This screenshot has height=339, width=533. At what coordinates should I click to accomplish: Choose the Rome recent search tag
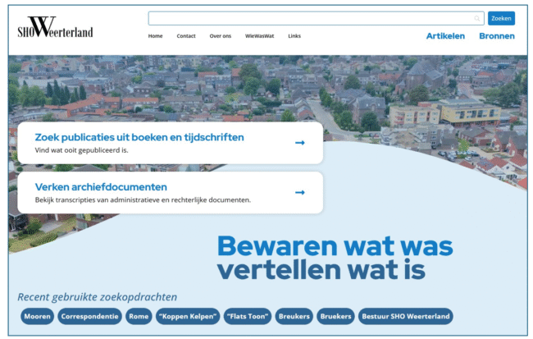(x=139, y=316)
